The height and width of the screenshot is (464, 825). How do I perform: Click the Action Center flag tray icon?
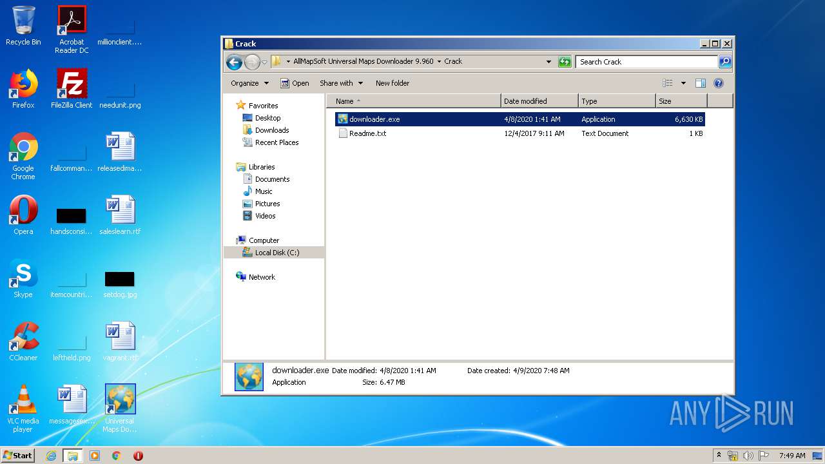click(764, 456)
